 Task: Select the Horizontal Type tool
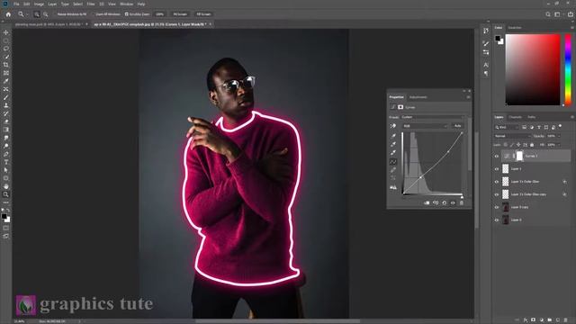tap(6, 162)
